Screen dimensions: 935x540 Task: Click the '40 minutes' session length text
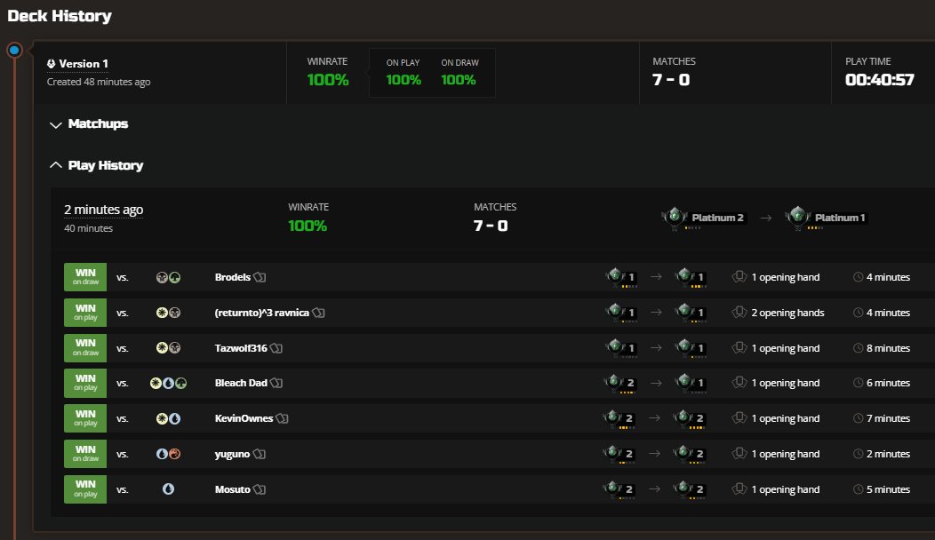click(88, 228)
